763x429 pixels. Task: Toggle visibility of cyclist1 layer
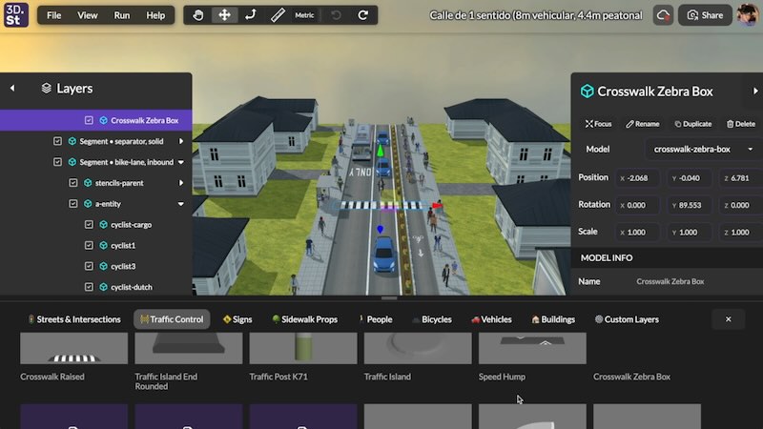click(89, 246)
